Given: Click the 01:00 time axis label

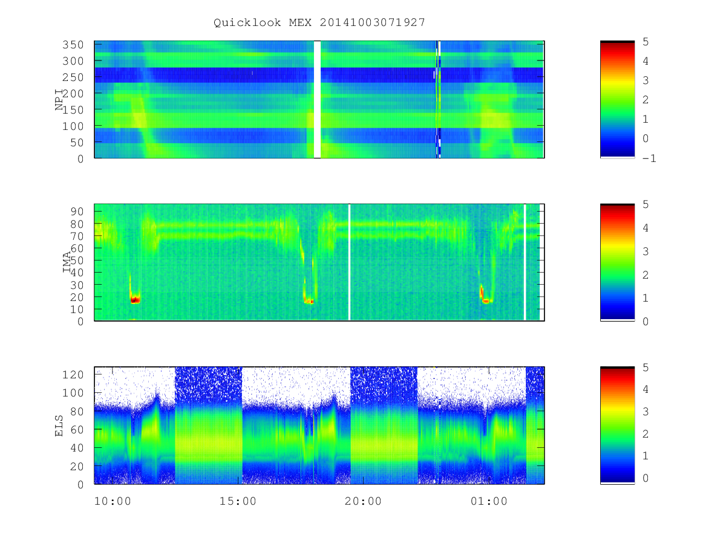Looking at the screenshot, I should pos(489,501).
